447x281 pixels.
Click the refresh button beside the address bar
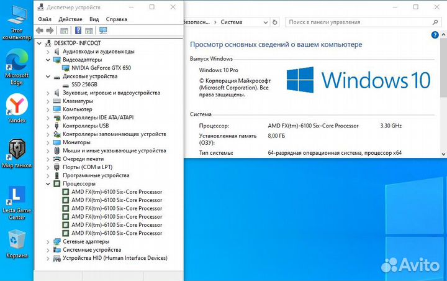pos(275,22)
